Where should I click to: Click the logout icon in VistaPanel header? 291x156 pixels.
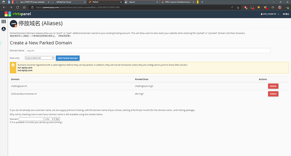click(x=286, y=14)
